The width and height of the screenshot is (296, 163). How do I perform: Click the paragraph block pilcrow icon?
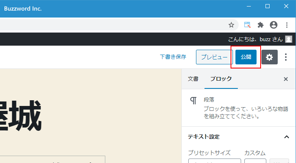pyautogui.click(x=193, y=101)
